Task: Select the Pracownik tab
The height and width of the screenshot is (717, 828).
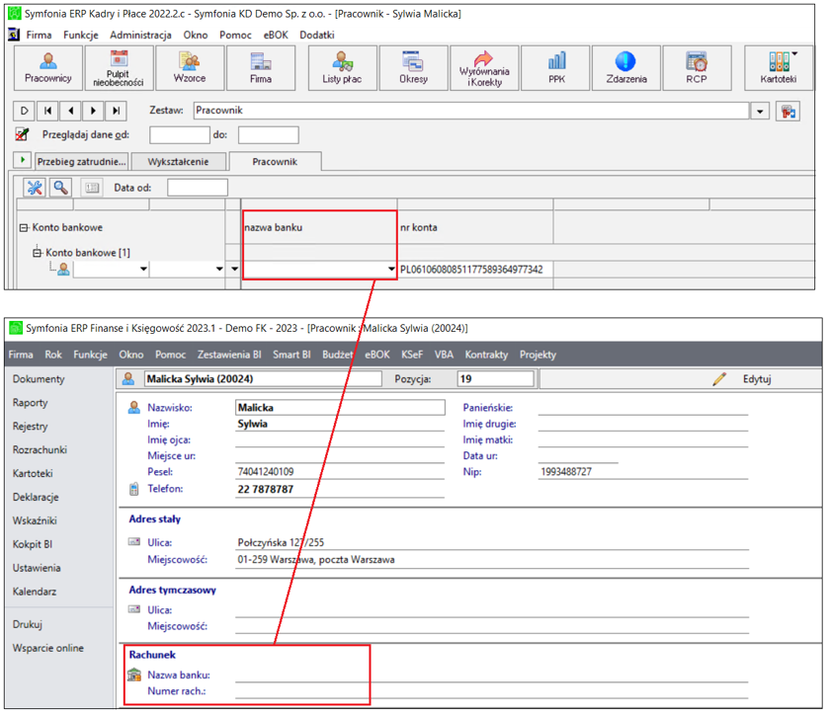Action: (x=275, y=162)
